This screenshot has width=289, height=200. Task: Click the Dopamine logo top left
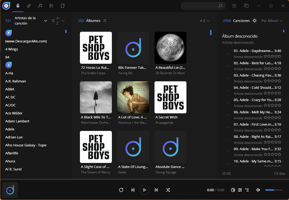click(x=6, y=6)
